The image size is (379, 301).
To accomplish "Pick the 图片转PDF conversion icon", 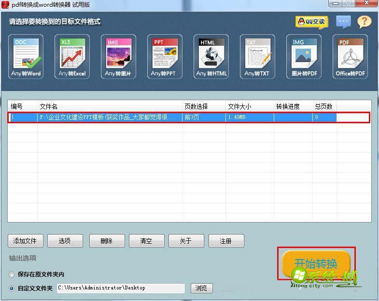I will (304, 56).
